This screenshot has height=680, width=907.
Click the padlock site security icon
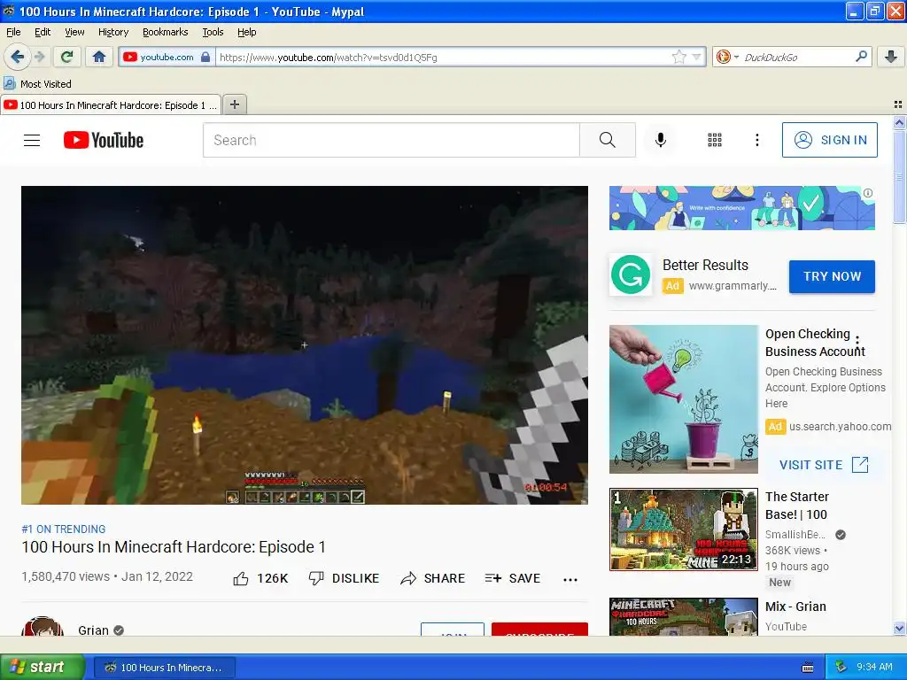[205, 57]
